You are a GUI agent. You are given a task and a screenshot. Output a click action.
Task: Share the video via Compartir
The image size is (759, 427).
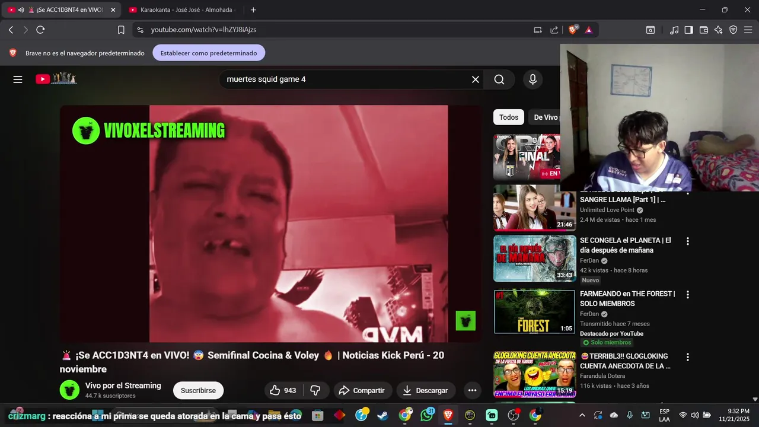362,390
